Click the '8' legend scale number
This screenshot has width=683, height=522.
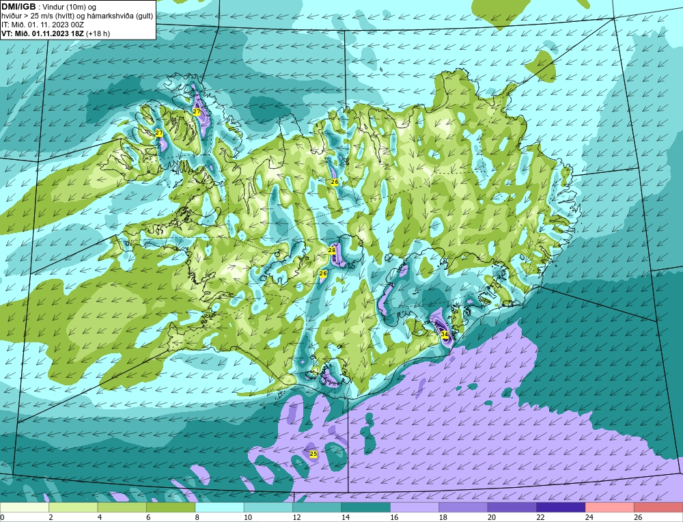coord(197,517)
